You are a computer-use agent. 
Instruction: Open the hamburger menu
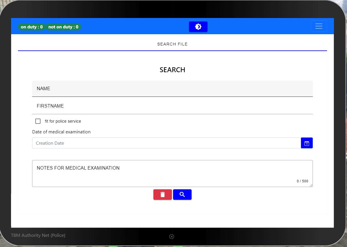319,26
